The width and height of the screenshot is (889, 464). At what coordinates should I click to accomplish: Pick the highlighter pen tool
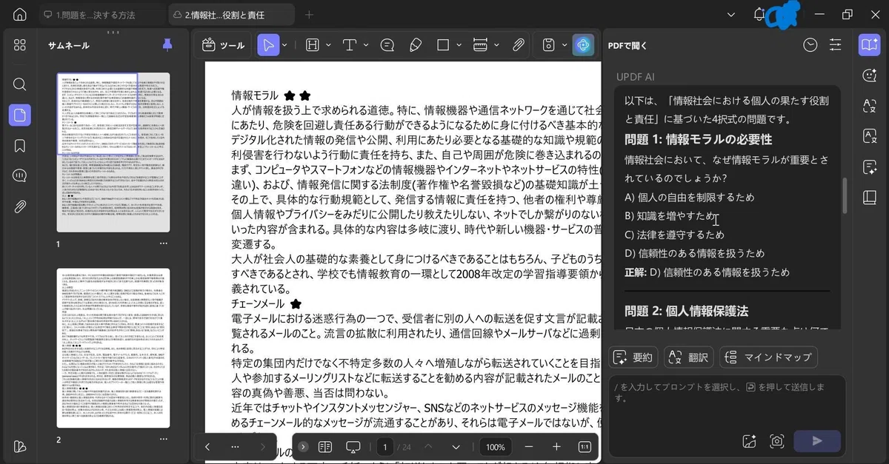point(416,45)
